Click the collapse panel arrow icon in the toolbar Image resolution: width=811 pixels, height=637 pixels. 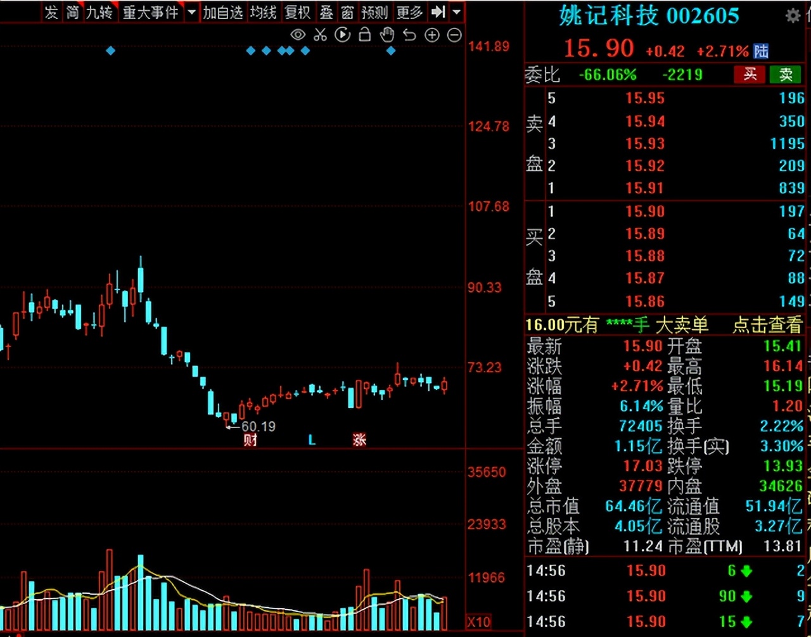[x=438, y=12]
